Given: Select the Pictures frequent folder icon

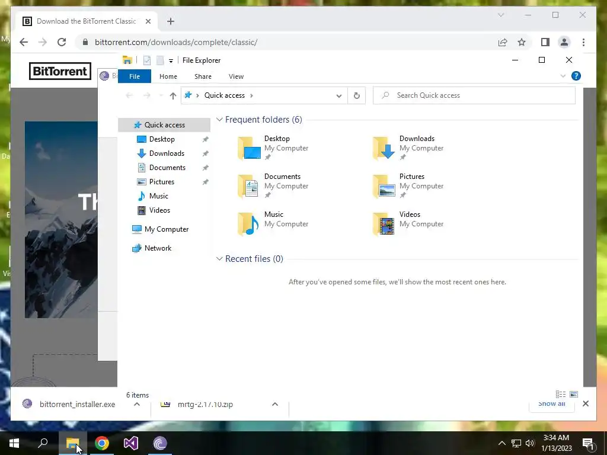Looking at the screenshot, I should pyautogui.click(x=384, y=185).
